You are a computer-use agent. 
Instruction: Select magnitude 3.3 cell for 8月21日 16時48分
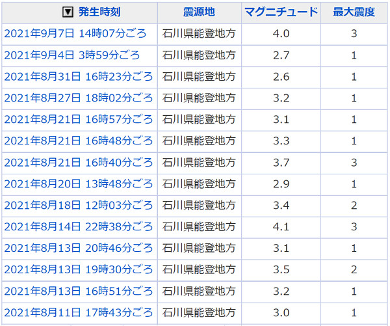pos(281,141)
